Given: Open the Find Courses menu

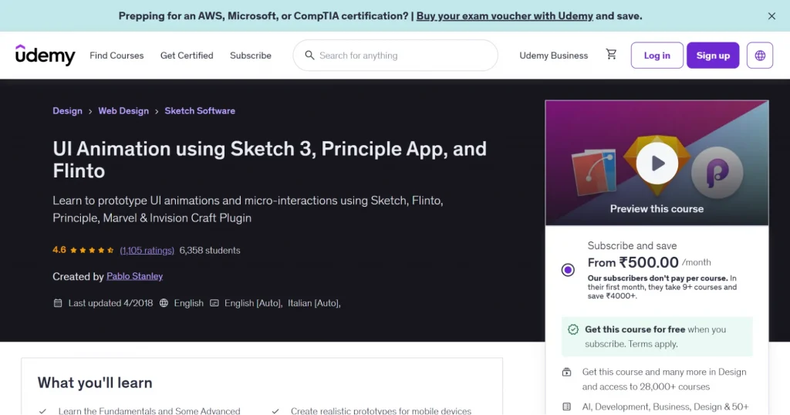Looking at the screenshot, I should point(116,56).
